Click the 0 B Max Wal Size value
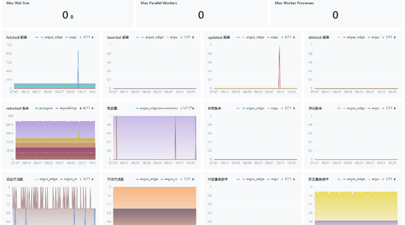The image size is (405, 225). tap(68, 15)
